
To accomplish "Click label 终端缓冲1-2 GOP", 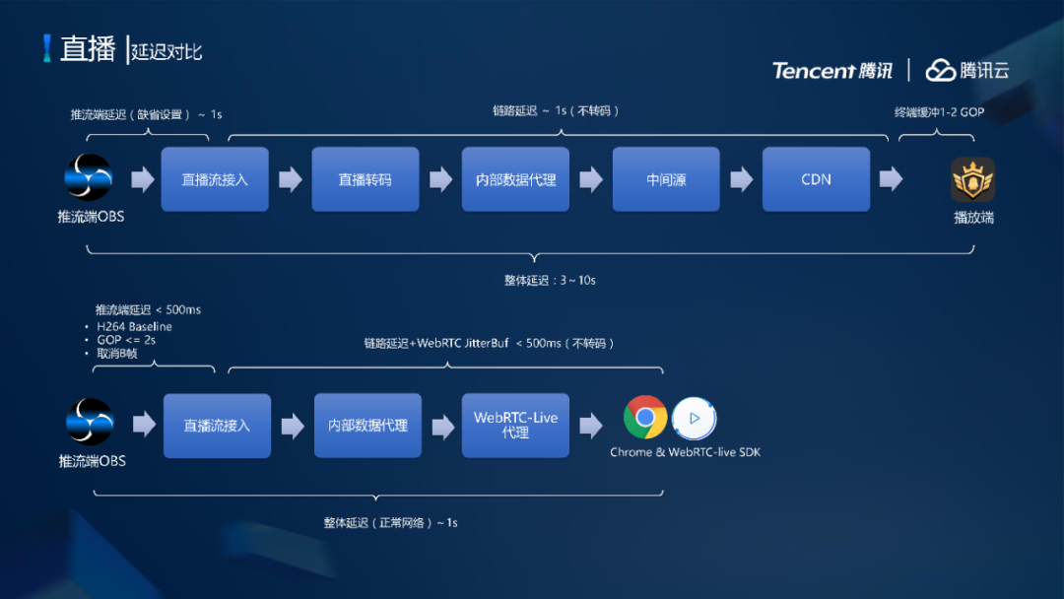I will click(939, 112).
